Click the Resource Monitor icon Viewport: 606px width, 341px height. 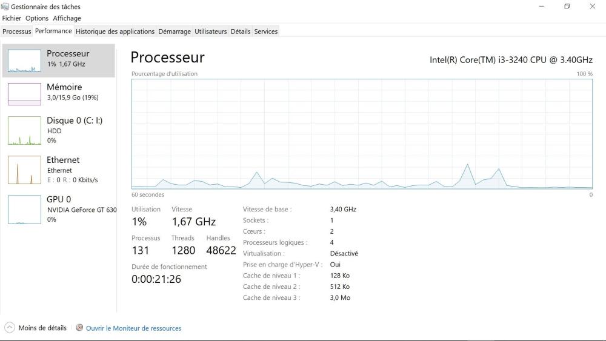[x=79, y=328]
